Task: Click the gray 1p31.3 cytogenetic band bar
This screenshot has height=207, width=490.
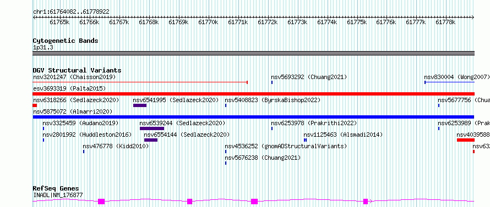Action: click(x=253, y=53)
